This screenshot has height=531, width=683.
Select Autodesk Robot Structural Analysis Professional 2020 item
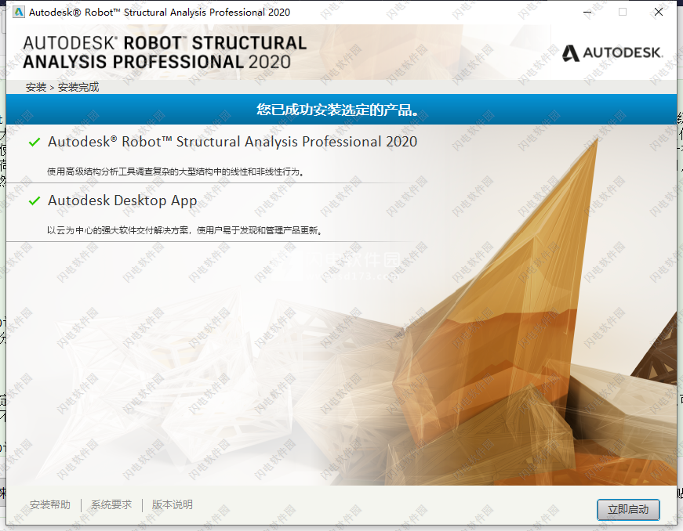[x=233, y=142]
